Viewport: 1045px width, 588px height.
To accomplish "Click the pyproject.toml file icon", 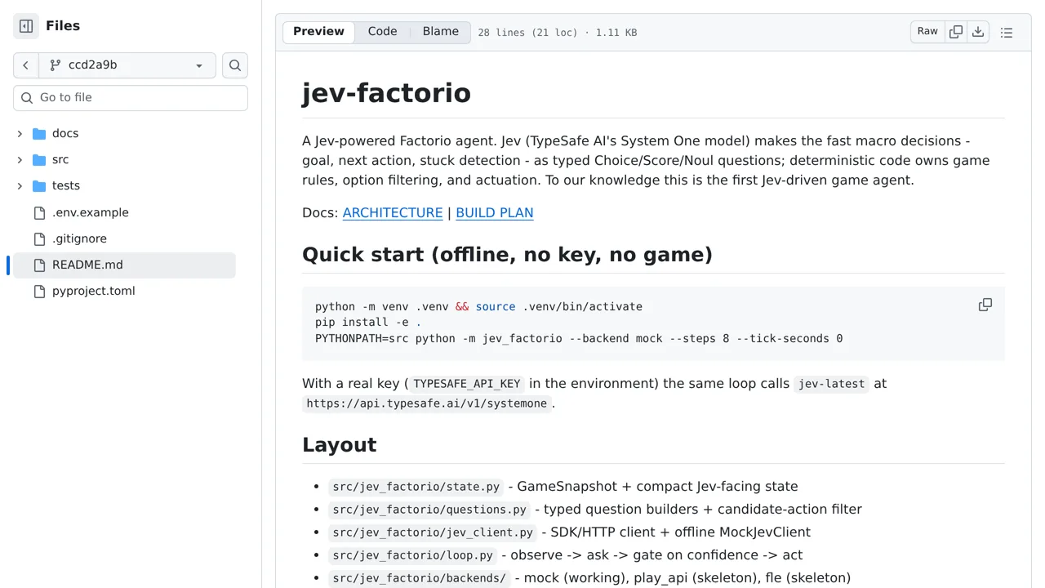I will [39, 292].
